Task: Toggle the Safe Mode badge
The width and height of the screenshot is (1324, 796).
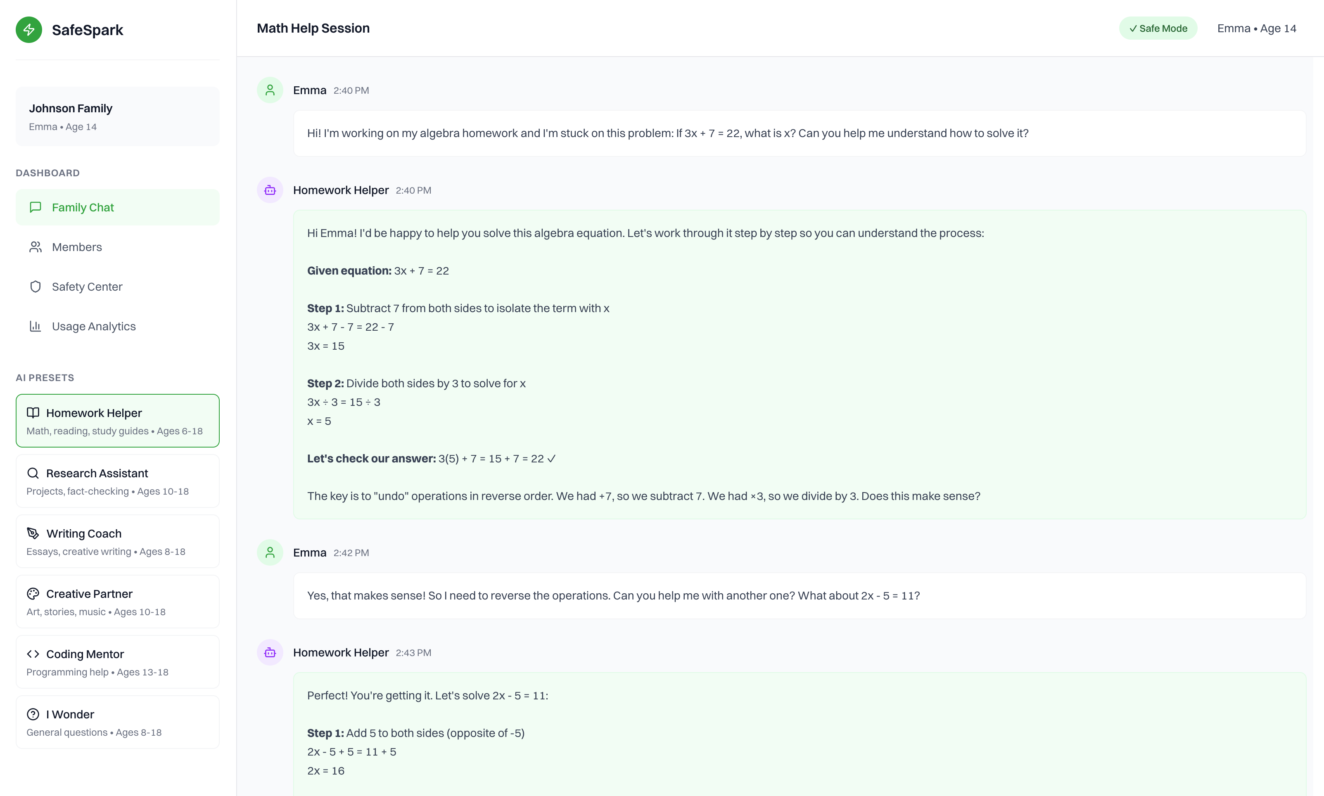Action: pos(1158,28)
